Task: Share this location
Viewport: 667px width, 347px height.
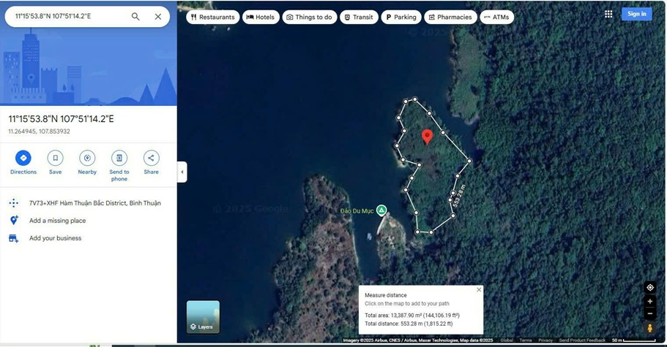Action: coord(151,162)
